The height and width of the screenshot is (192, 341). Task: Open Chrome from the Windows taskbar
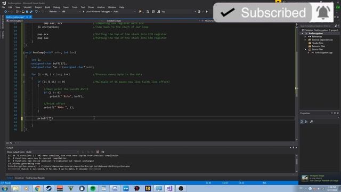38,188
